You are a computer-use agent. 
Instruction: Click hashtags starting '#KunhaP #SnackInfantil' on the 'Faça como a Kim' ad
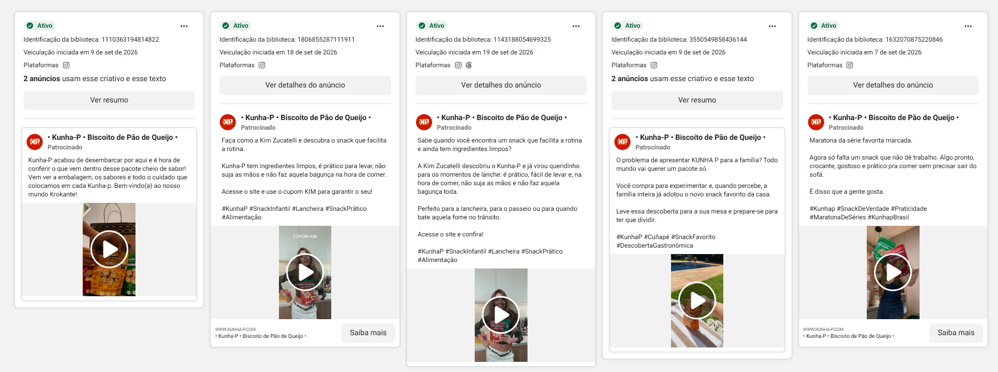tap(294, 213)
